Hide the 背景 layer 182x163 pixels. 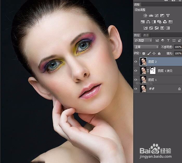coord(136,89)
